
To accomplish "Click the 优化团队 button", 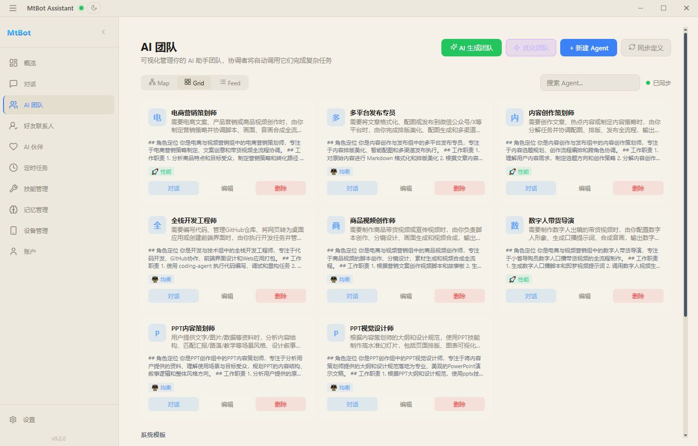I will click(x=531, y=47).
